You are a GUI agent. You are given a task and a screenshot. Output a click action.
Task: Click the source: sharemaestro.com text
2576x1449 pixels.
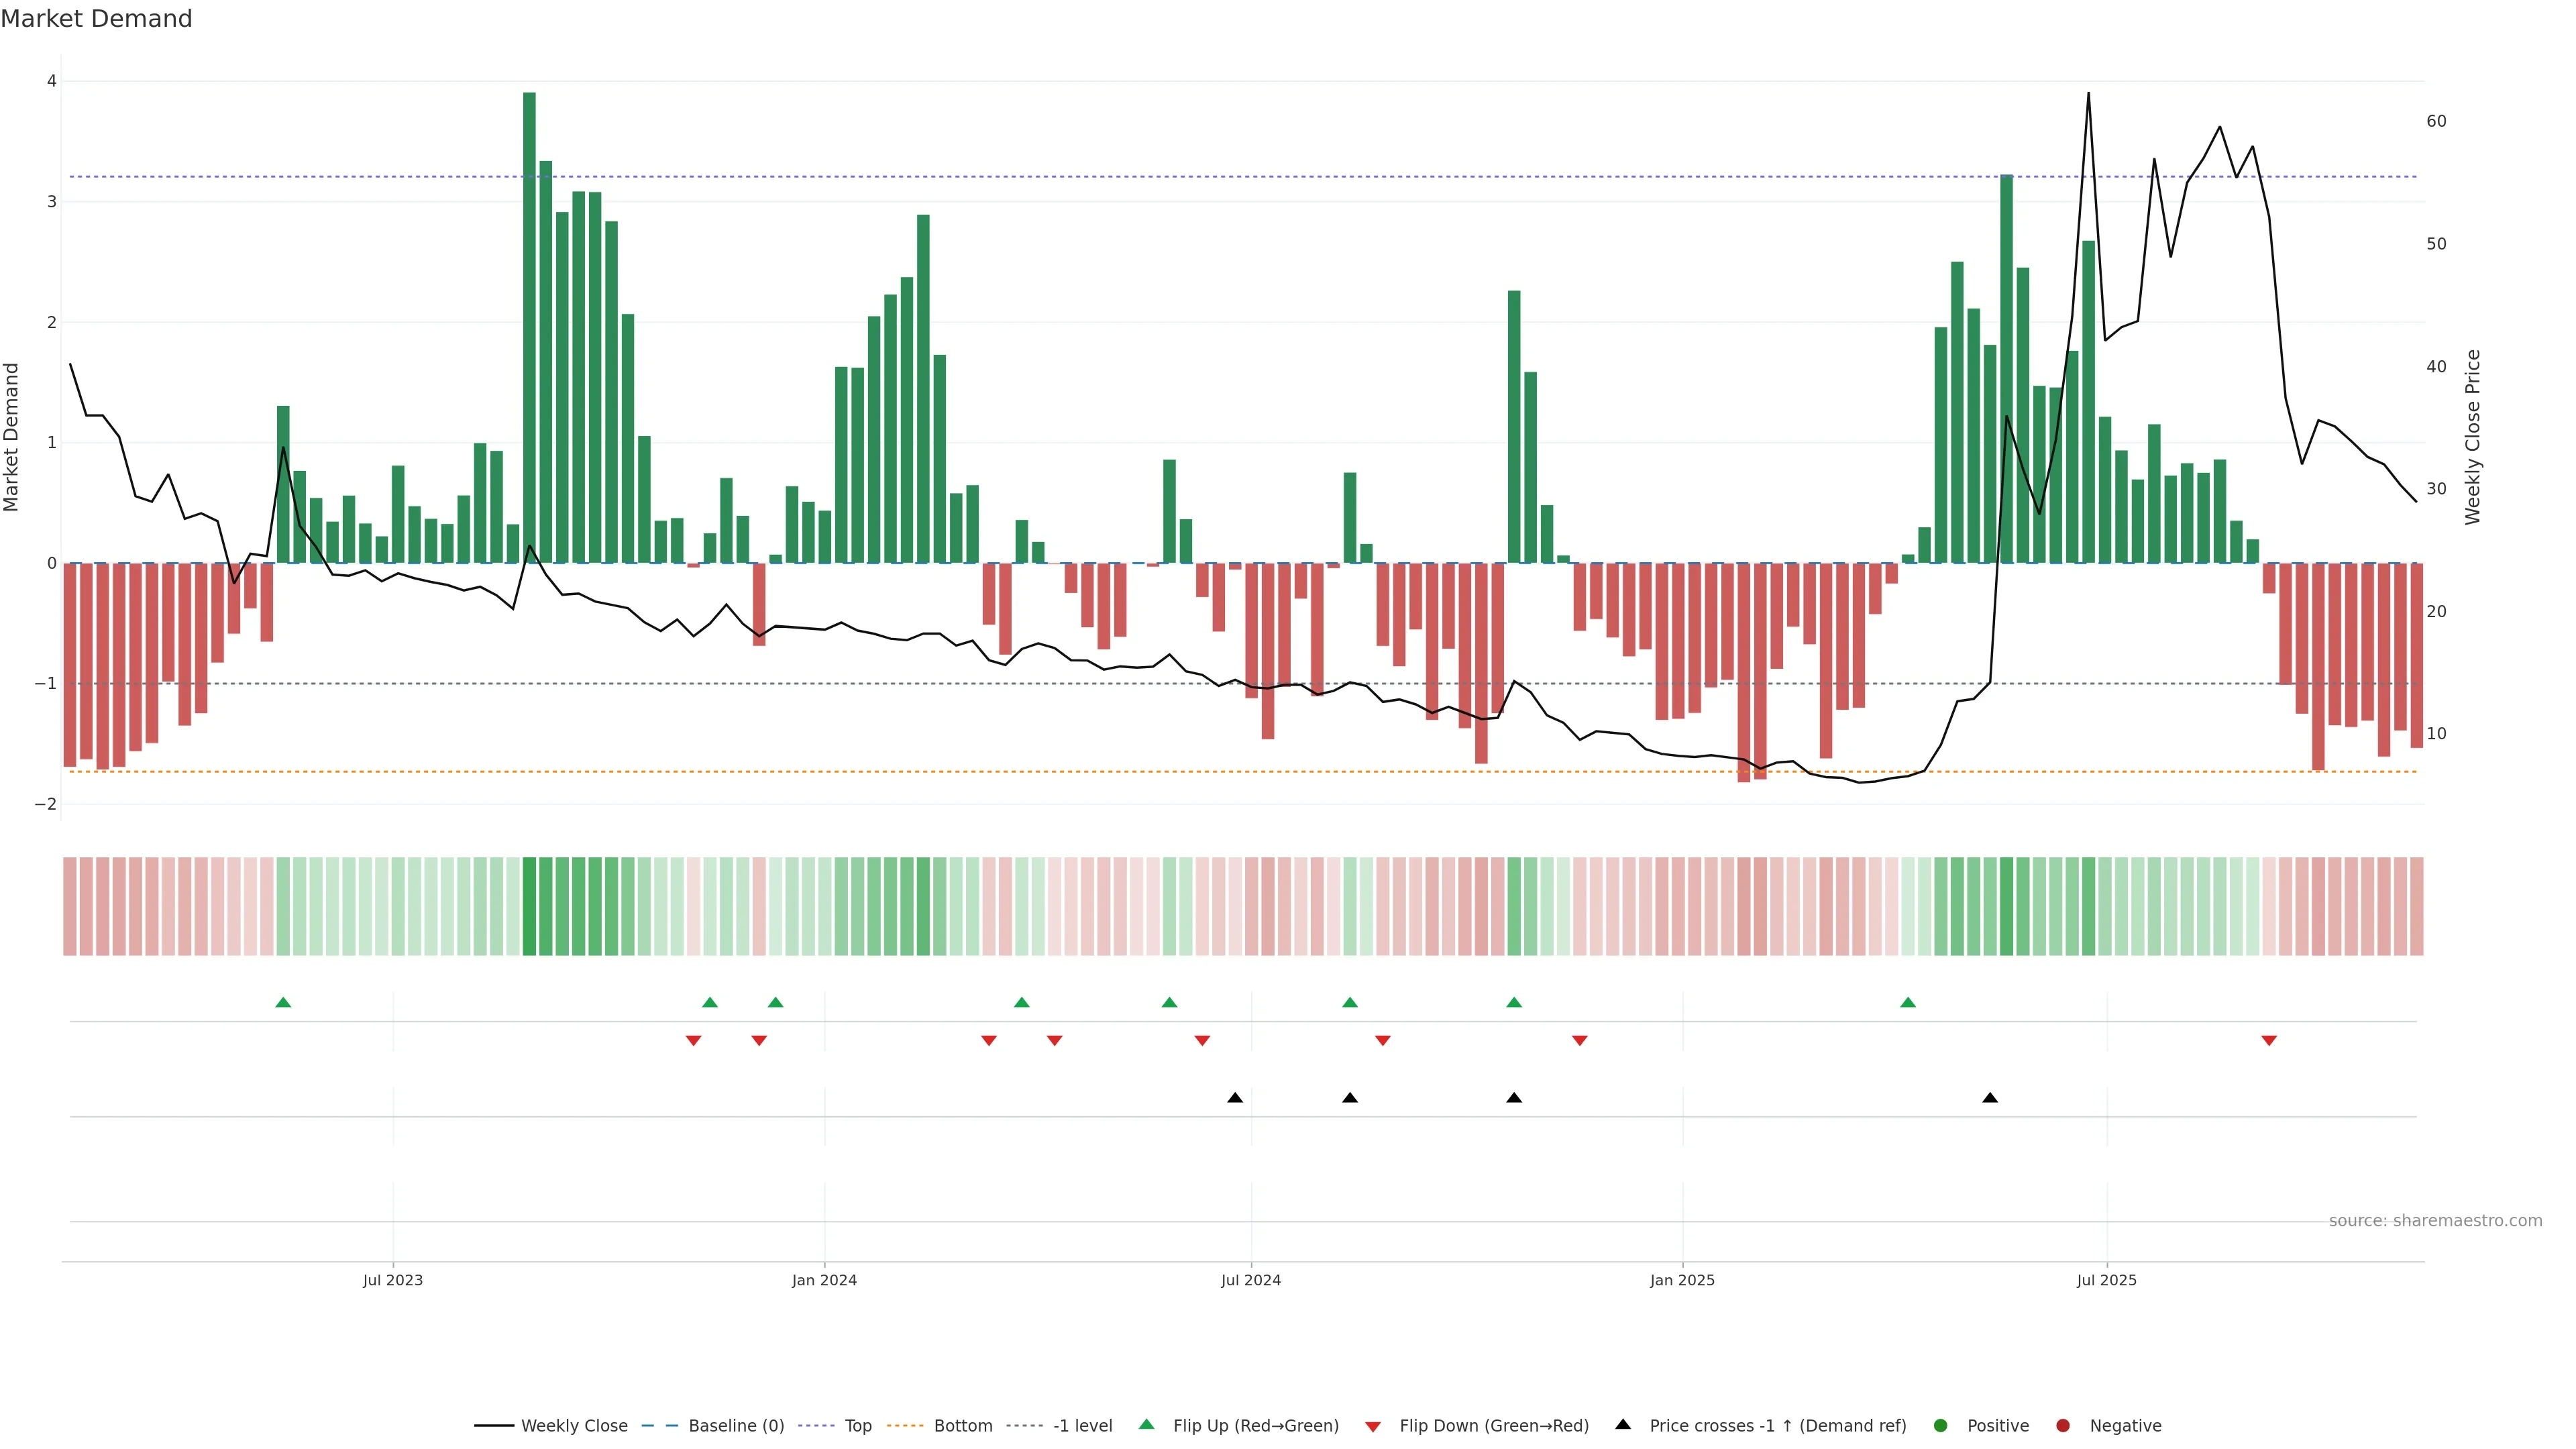coord(2435,1221)
